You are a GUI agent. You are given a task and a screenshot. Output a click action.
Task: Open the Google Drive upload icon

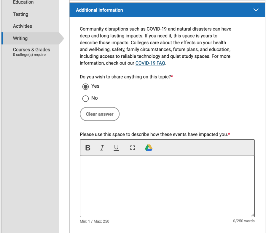149,148
